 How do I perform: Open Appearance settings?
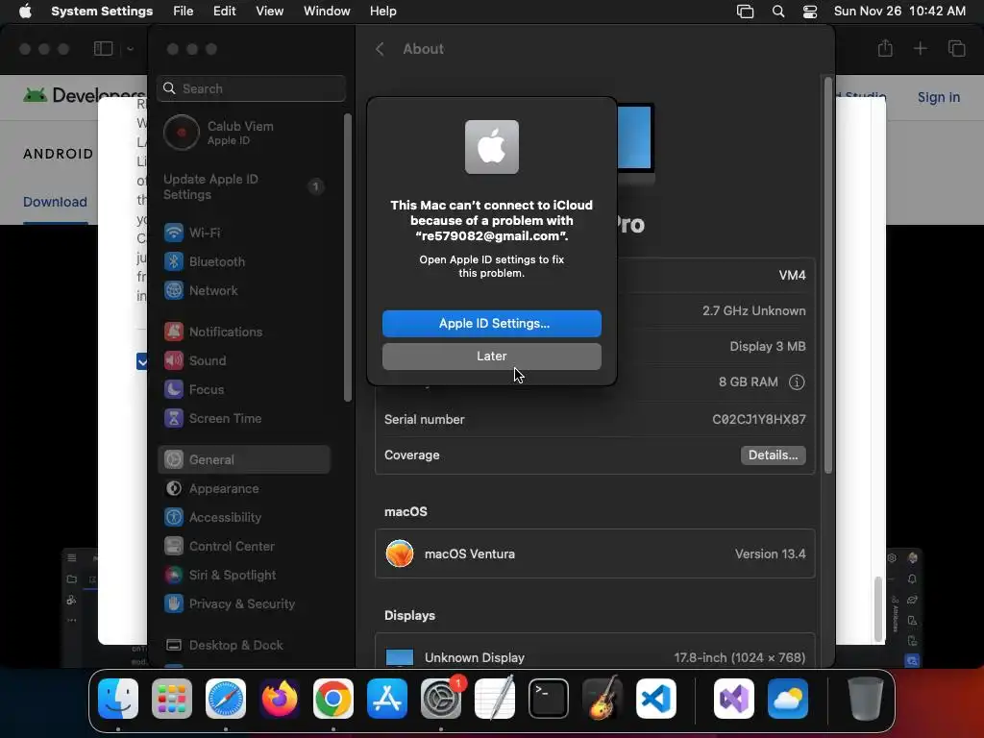[x=245, y=488]
